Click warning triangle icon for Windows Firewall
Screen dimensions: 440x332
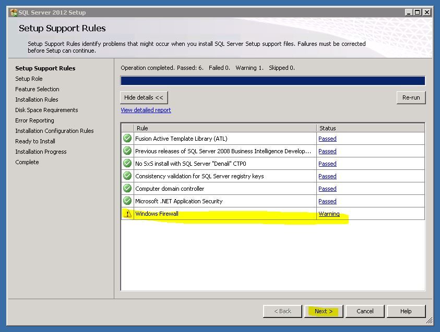click(127, 214)
